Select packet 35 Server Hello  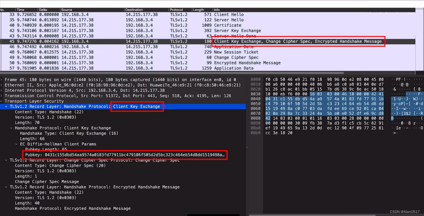coord(208,20)
